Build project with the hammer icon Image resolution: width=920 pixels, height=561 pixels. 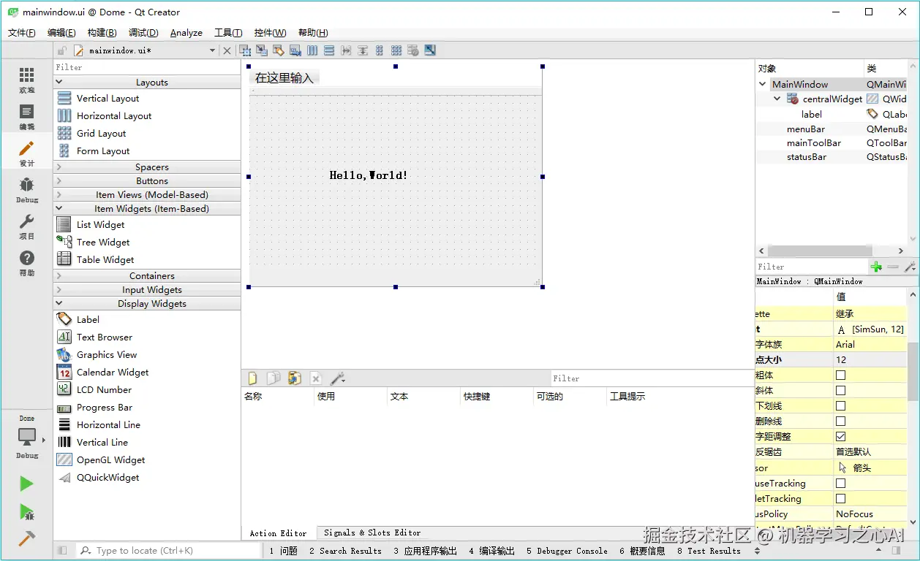(x=26, y=538)
